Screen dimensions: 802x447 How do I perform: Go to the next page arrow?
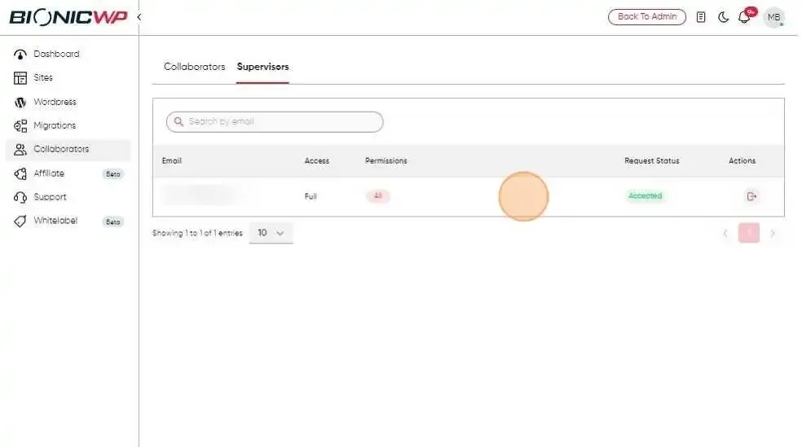point(773,234)
